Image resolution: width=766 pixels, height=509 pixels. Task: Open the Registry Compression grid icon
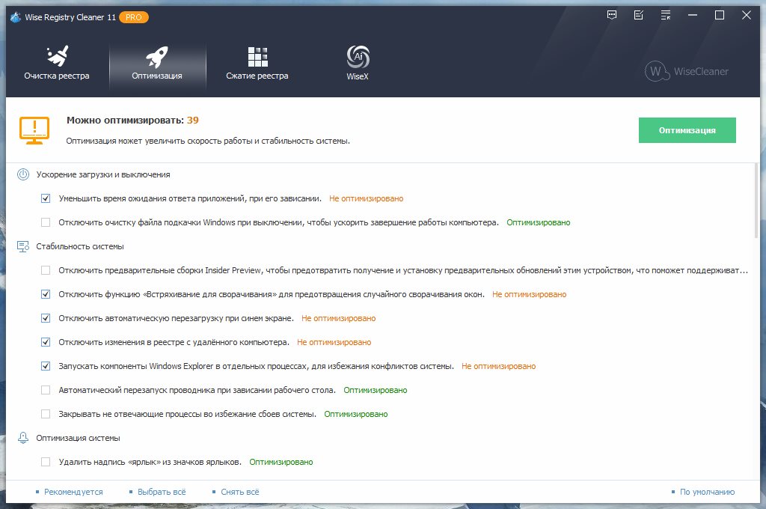[x=257, y=56]
